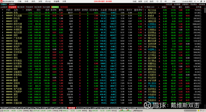Sort by the 3日涨幅% column header
Screen dimensions: 206x112
point(94,10)
